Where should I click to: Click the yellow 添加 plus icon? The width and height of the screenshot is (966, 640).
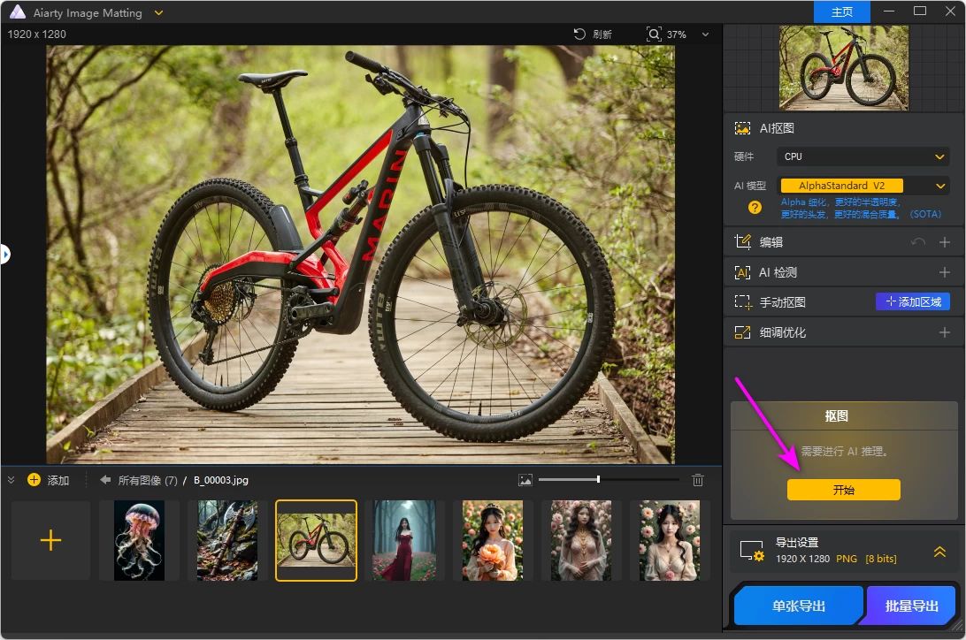tap(34, 479)
